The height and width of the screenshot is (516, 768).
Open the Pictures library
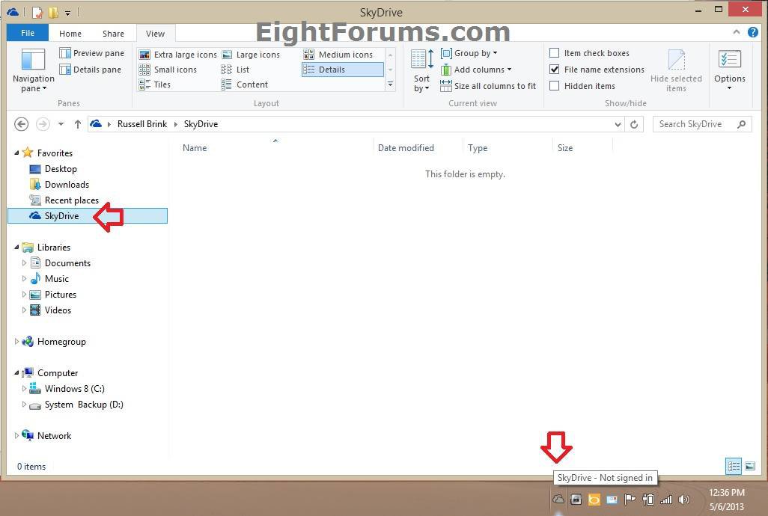(60, 295)
